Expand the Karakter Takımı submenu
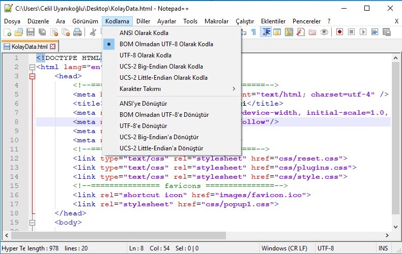Image resolution: width=402 pixels, height=254 pixels. tap(171, 89)
